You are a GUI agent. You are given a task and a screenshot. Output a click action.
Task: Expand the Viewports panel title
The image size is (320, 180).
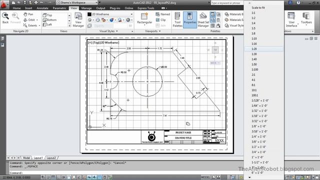coord(153,31)
